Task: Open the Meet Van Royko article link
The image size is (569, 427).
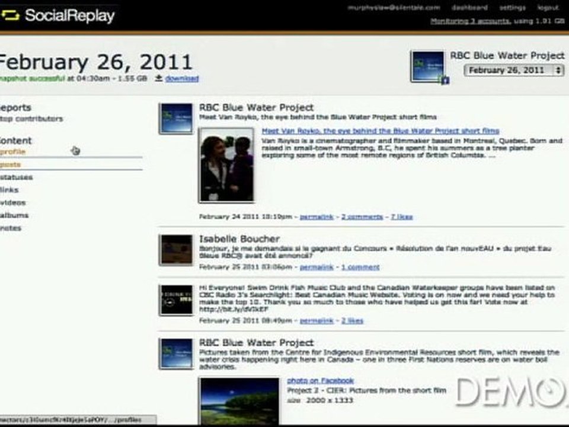Action: 381,130
